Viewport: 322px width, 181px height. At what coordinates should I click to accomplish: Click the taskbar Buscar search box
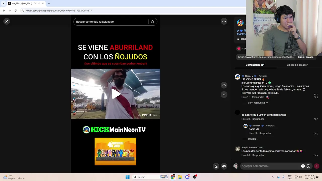point(150,177)
